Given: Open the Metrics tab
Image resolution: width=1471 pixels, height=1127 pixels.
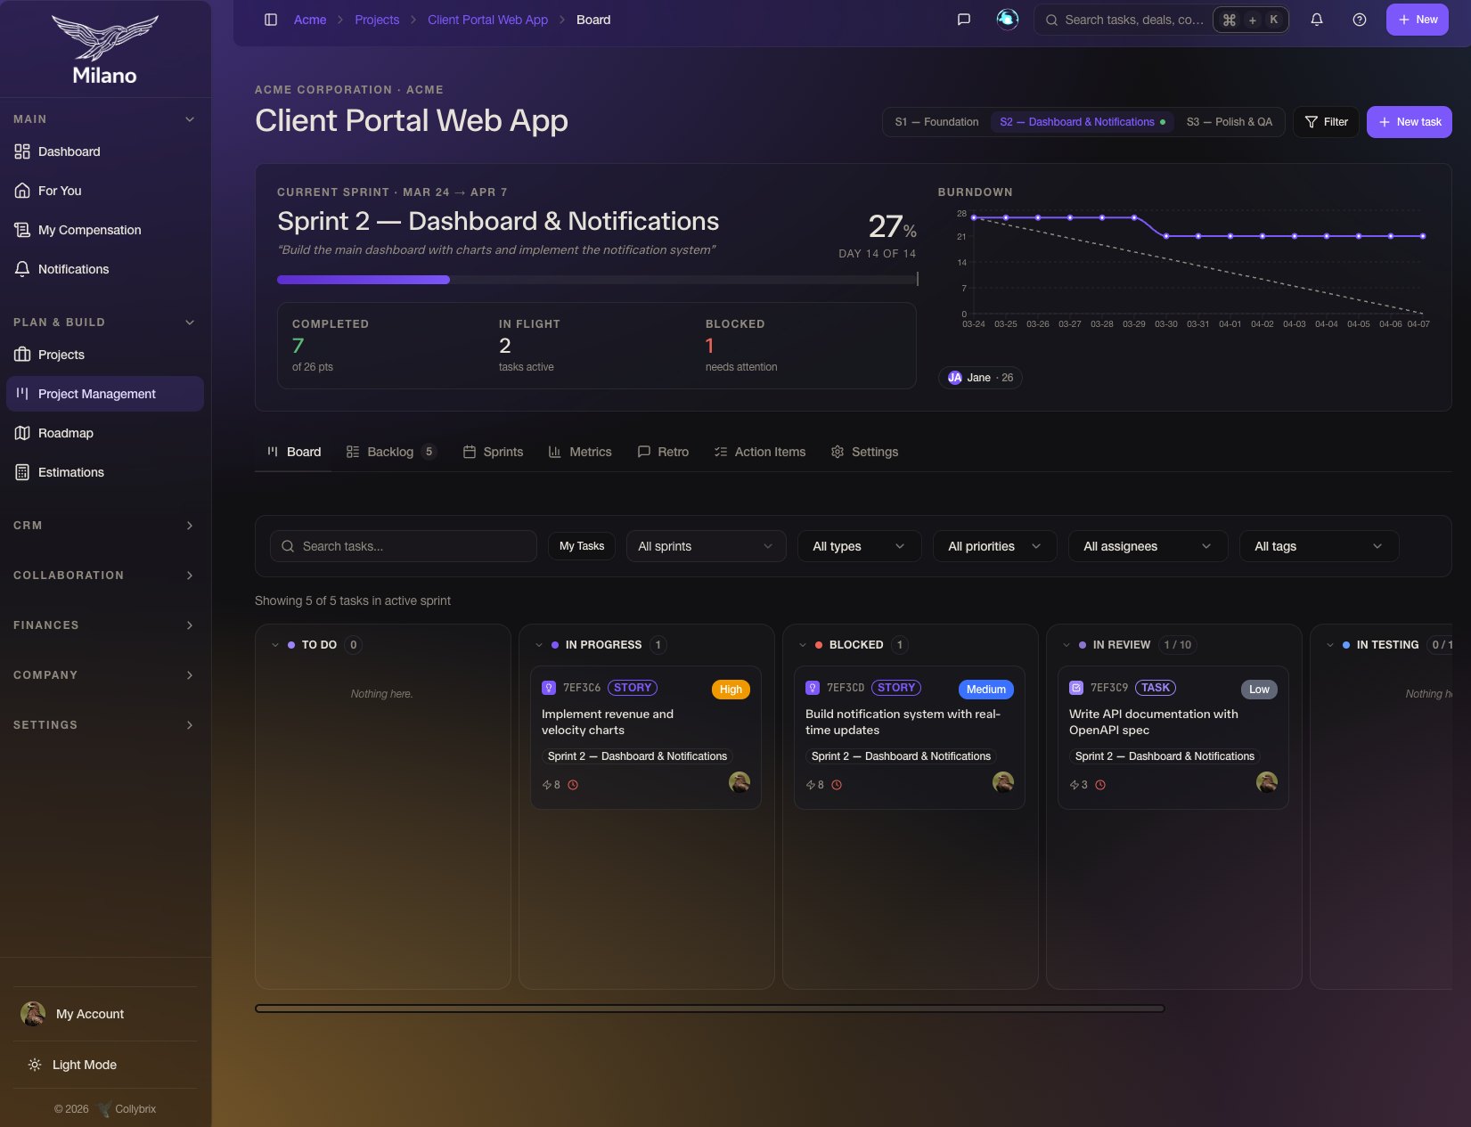Looking at the screenshot, I should pyautogui.click(x=580, y=452).
